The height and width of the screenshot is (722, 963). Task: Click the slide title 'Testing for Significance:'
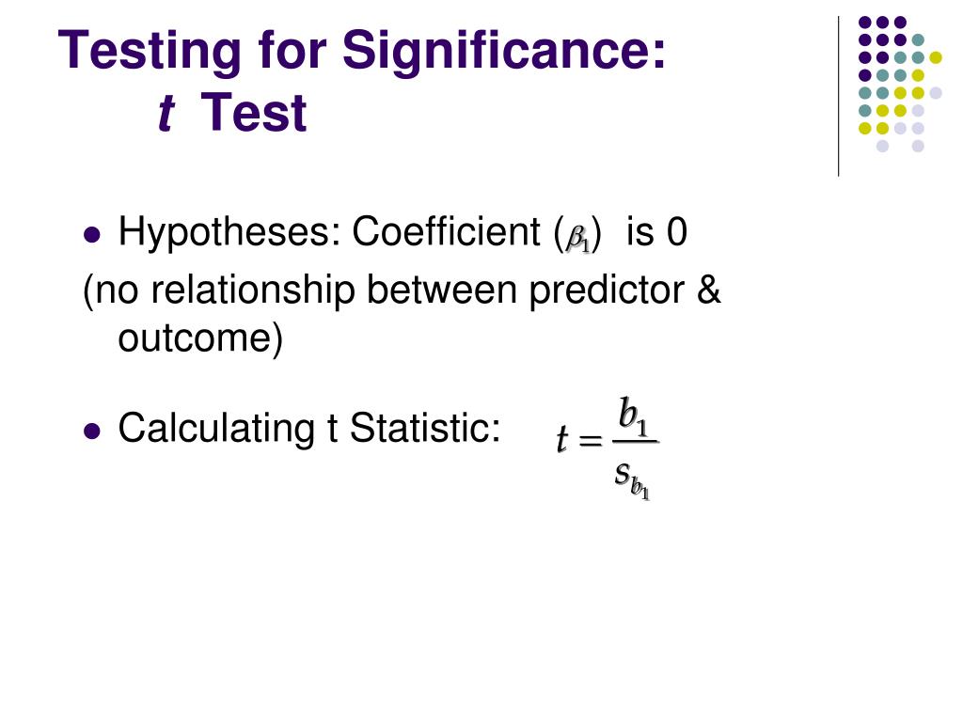(362, 52)
